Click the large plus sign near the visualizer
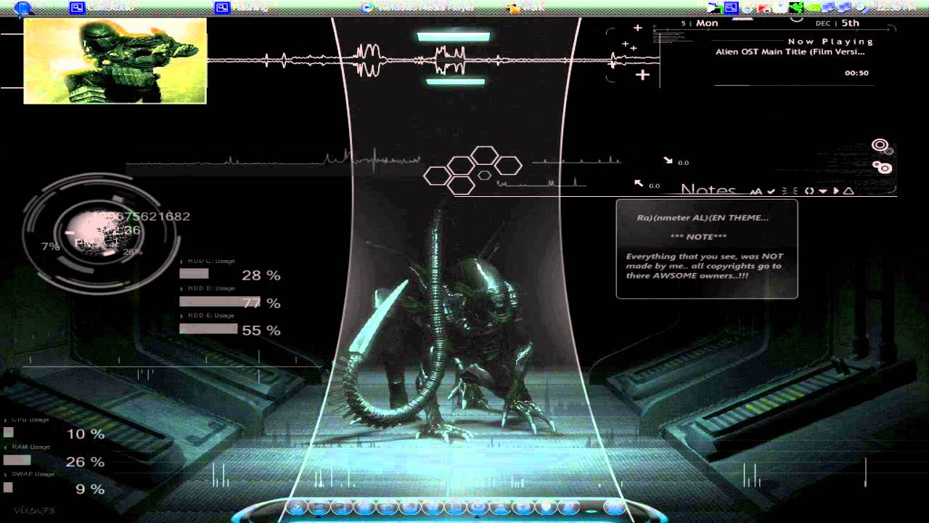 (642, 74)
